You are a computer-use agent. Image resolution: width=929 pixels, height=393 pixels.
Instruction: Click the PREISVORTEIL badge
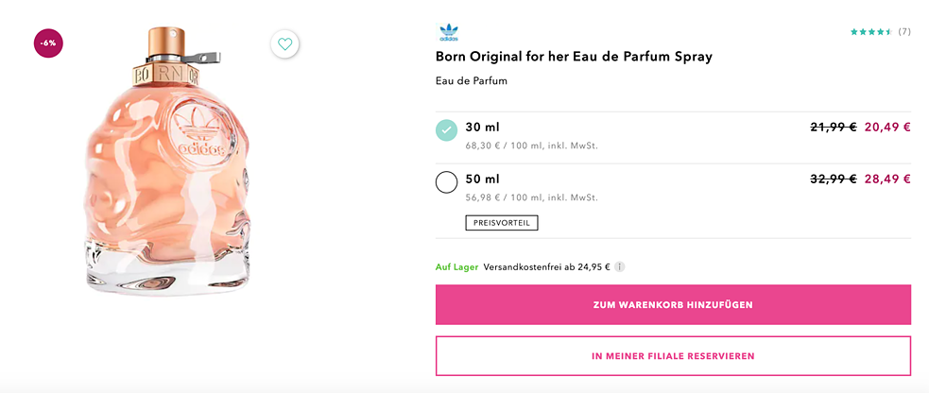[501, 223]
